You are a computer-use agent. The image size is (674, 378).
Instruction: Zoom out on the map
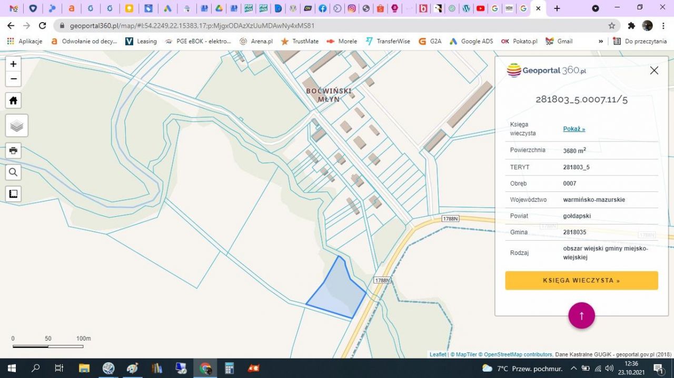click(x=13, y=79)
